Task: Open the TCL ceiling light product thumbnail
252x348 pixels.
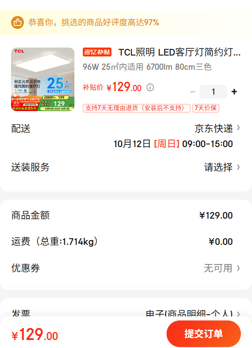Action: (43, 79)
